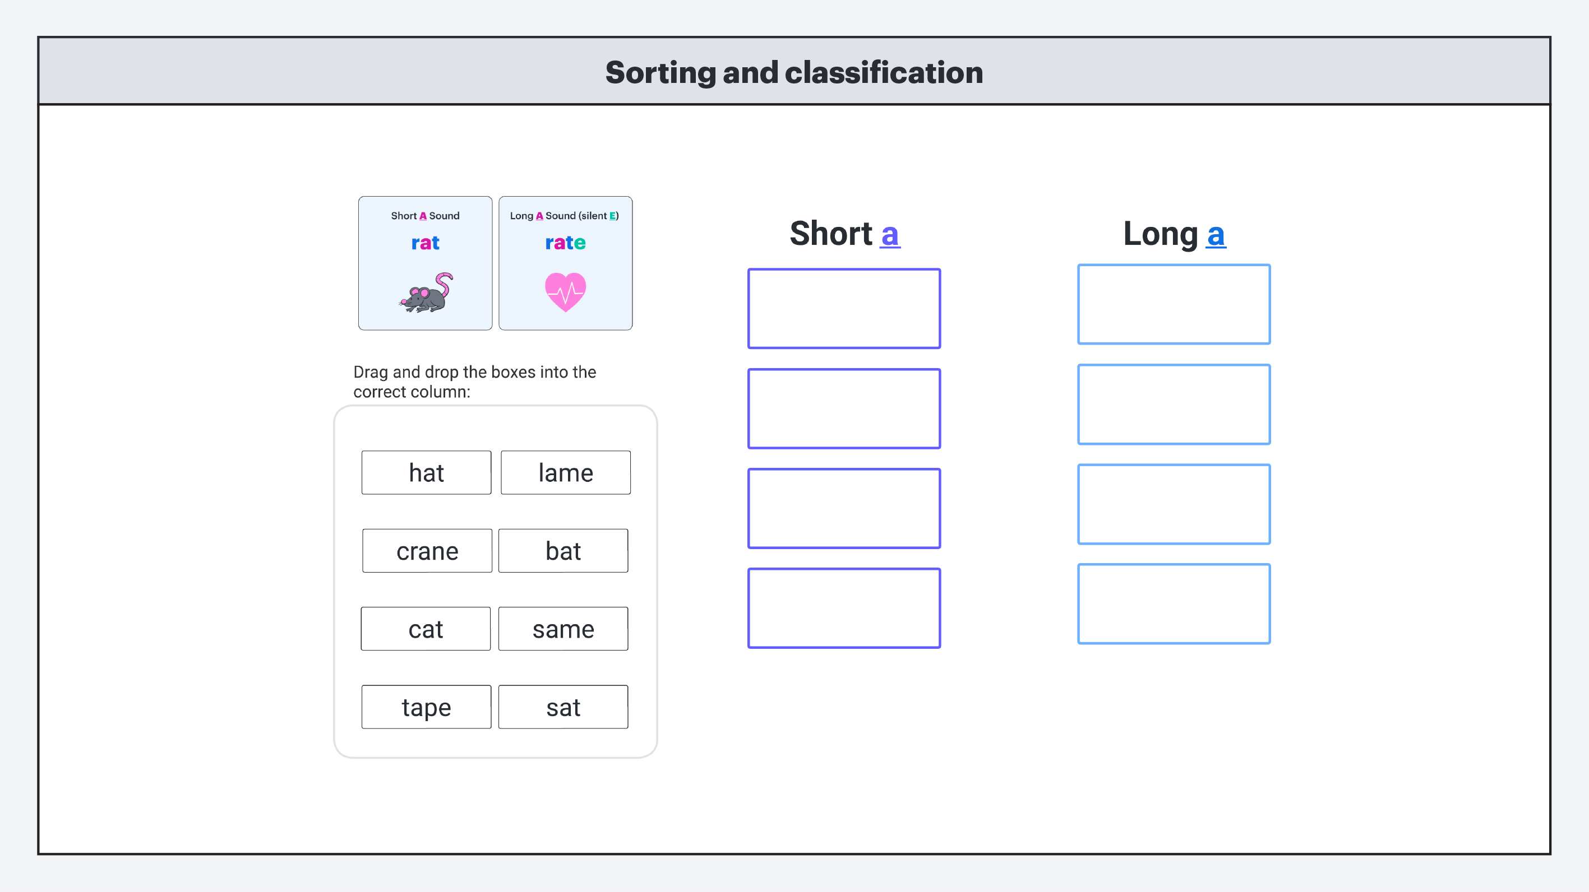This screenshot has height=892, width=1589.
Task: Click the first Long a drop slot
Action: click(x=1173, y=305)
